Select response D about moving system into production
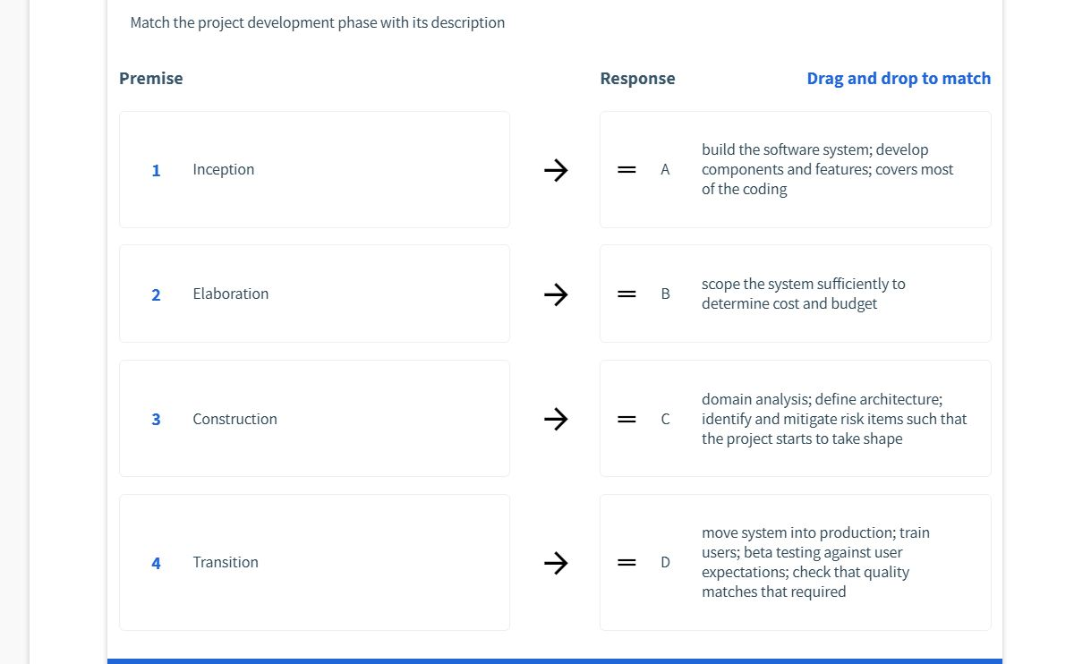This screenshot has height=664, width=1074. (x=795, y=562)
